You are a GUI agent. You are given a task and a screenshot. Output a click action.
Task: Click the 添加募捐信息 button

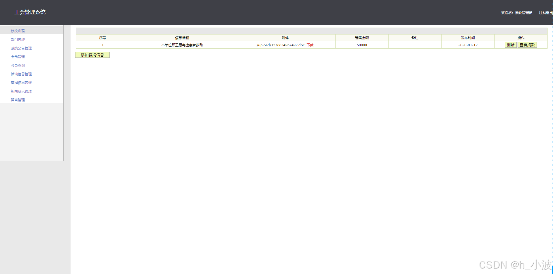tap(92, 55)
